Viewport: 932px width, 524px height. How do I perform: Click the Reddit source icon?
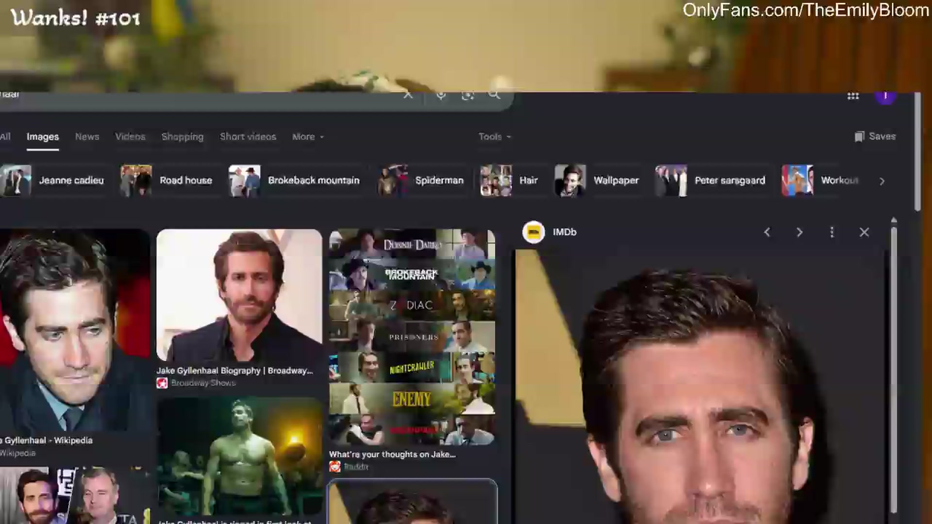tap(335, 466)
